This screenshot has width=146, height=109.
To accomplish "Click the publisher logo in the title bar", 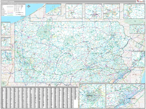I will click(x=141, y=1).
